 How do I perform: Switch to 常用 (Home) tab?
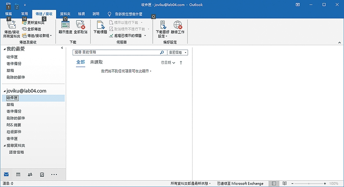[x=24, y=14]
